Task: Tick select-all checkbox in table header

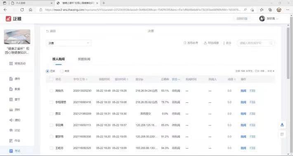Action: tap(51, 79)
